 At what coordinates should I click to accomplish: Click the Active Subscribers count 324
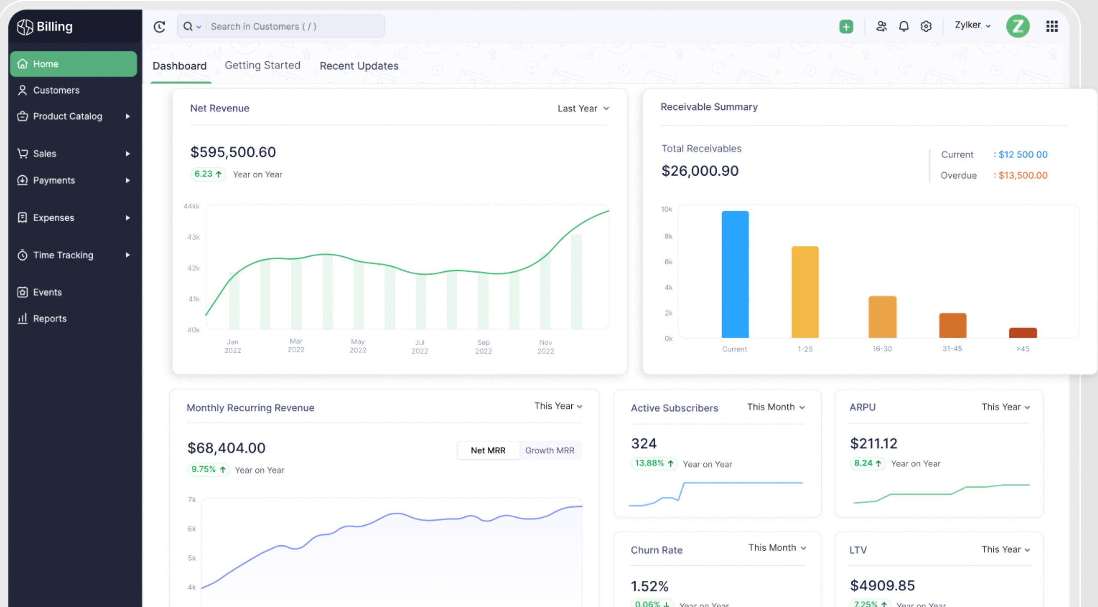tap(644, 444)
